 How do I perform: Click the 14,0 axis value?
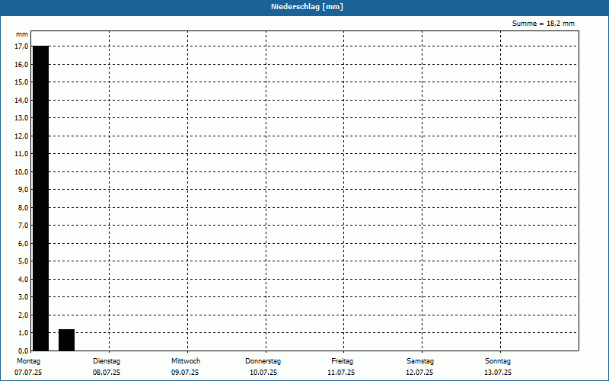coord(21,101)
